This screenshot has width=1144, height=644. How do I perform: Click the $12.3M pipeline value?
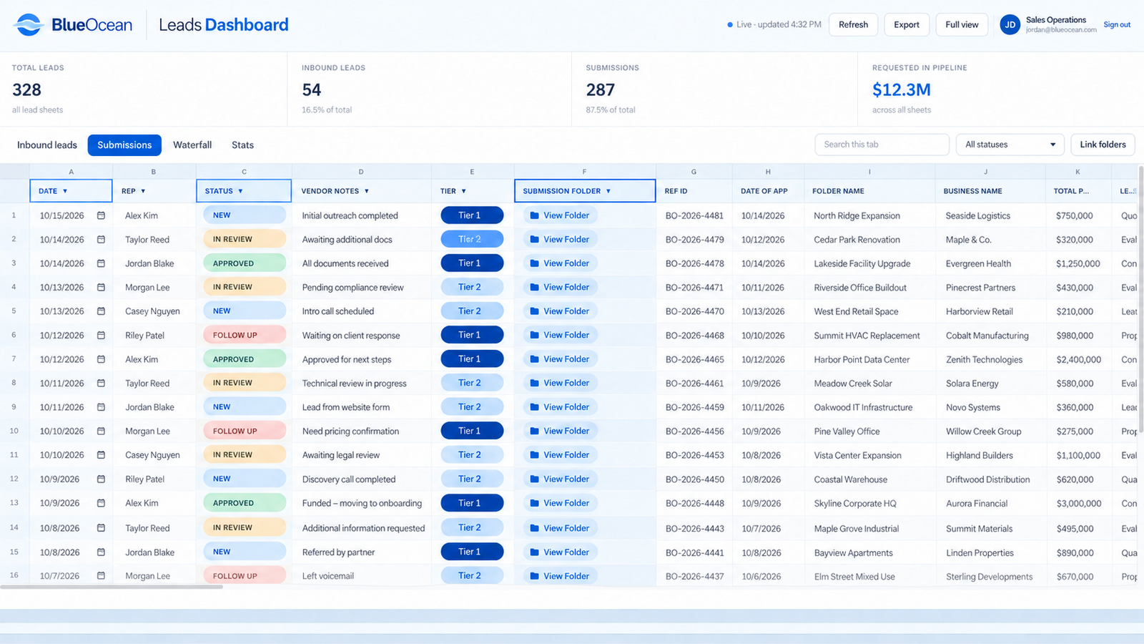point(901,89)
